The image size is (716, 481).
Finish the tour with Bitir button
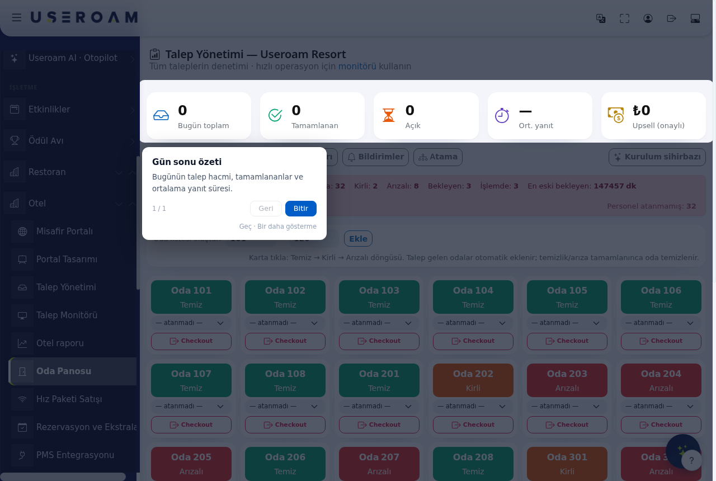coord(301,209)
